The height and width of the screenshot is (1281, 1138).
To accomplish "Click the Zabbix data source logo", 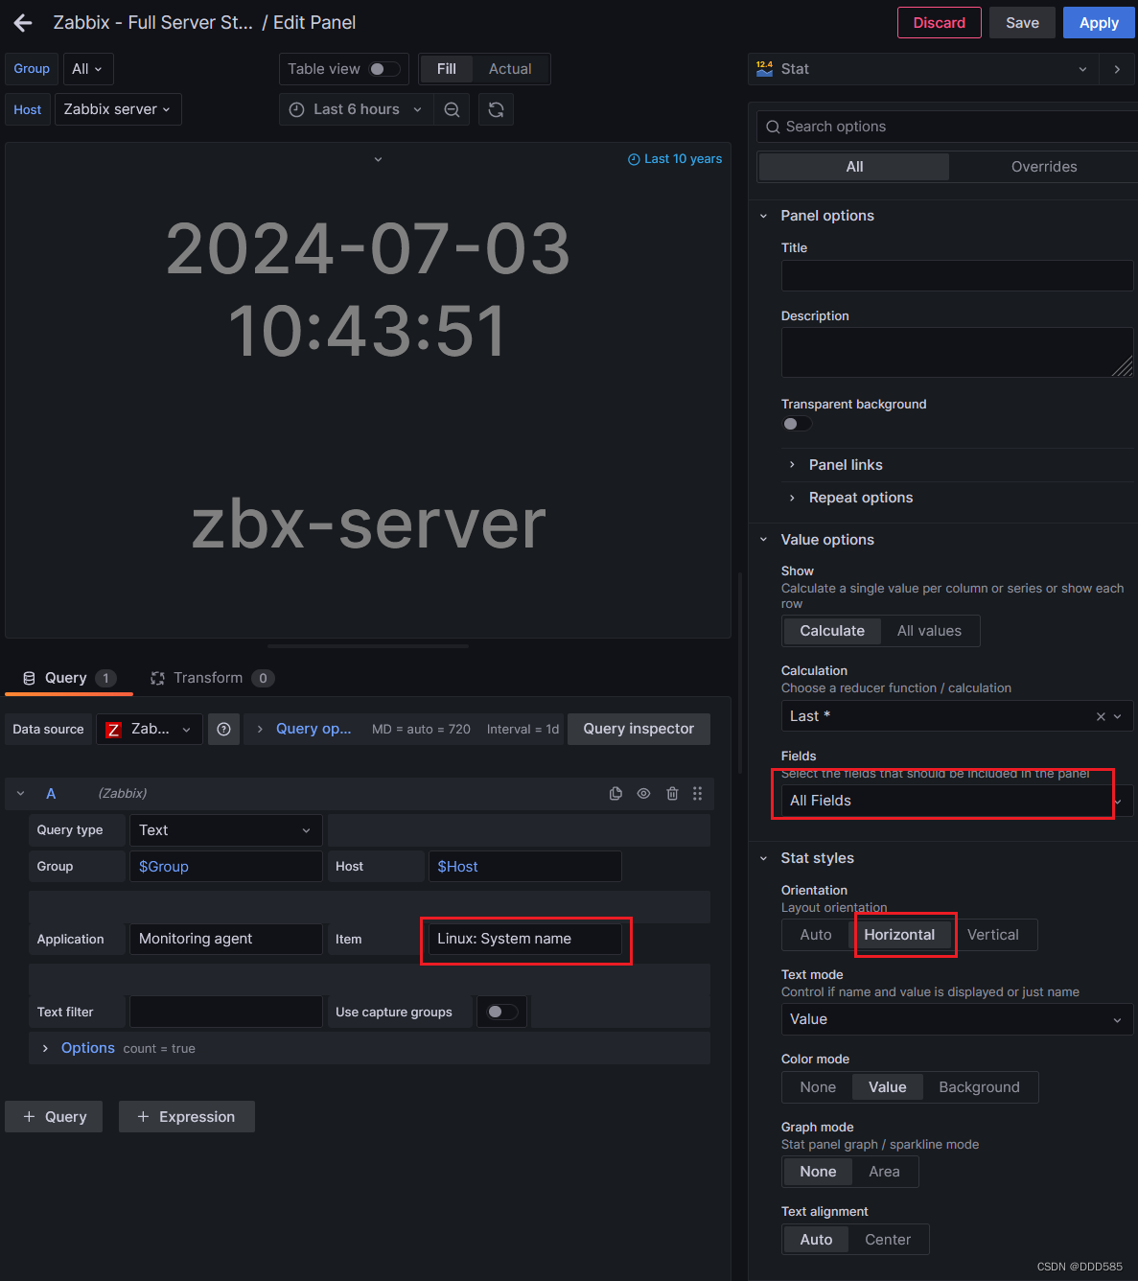I will [113, 730].
